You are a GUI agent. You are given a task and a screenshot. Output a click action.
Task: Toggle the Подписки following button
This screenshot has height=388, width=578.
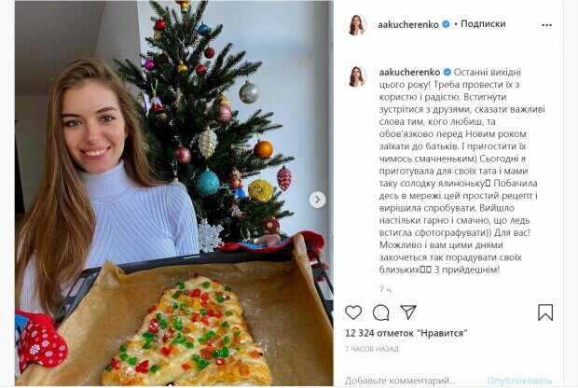click(483, 24)
